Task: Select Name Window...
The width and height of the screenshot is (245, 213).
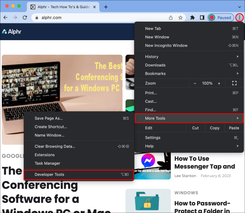Action: 79,135
